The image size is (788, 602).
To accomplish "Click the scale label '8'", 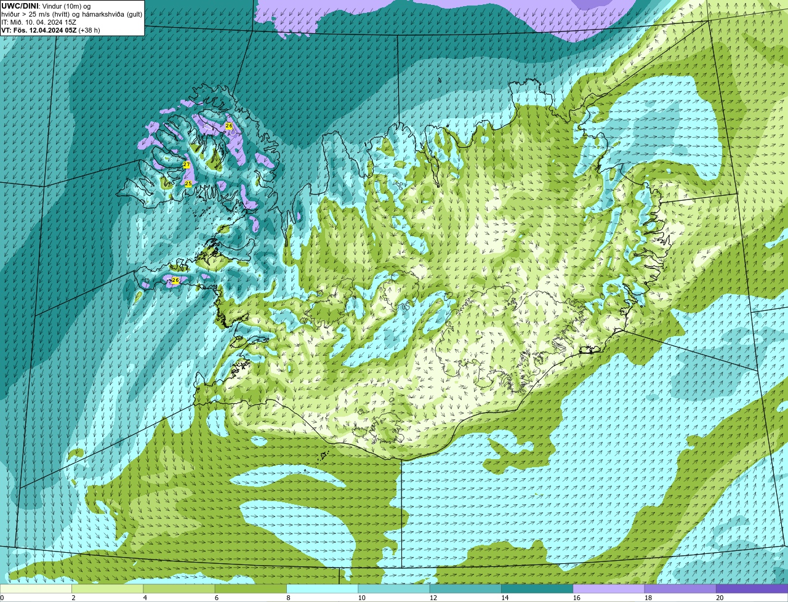I will 289,598.
